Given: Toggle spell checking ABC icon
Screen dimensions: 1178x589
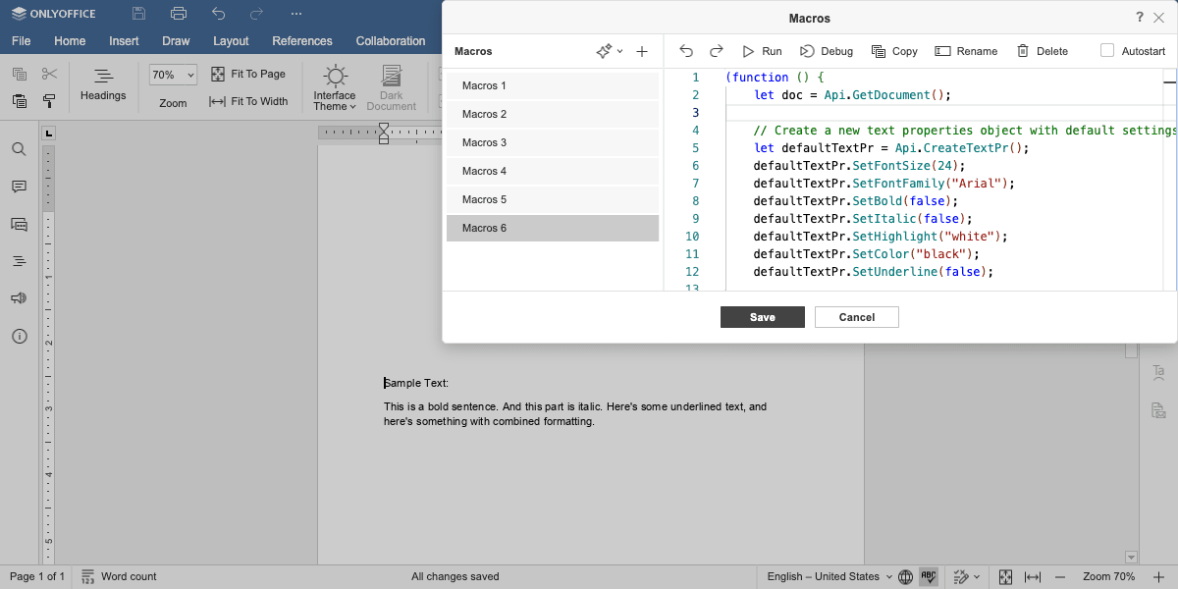Looking at the screenshot, I should [929, 576].
